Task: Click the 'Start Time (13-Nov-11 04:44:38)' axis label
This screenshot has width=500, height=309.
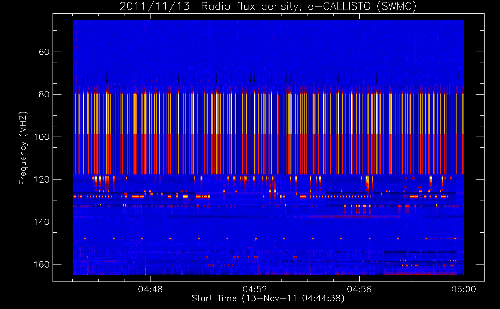Action: click(268, 298)
